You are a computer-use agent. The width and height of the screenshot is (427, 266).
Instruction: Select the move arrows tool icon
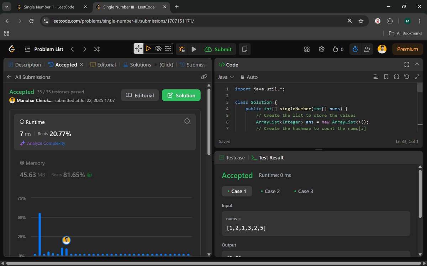(138, 49)
